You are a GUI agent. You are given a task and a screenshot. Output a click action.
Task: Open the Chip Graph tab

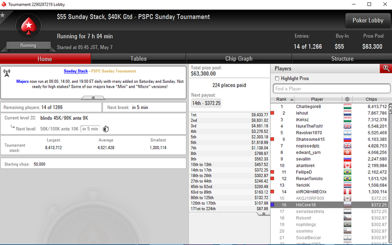(239, 59)
